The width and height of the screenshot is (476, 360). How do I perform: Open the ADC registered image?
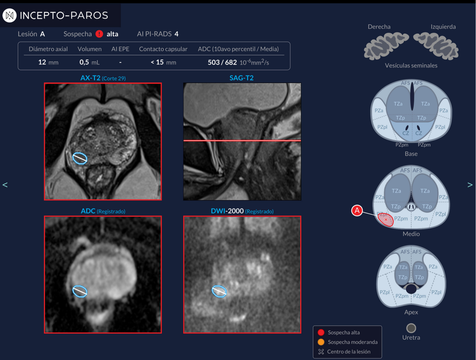click(103, 275)
